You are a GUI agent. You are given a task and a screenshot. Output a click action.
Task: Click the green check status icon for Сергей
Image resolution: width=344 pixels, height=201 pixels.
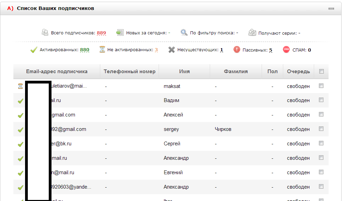tap(21, 144)
